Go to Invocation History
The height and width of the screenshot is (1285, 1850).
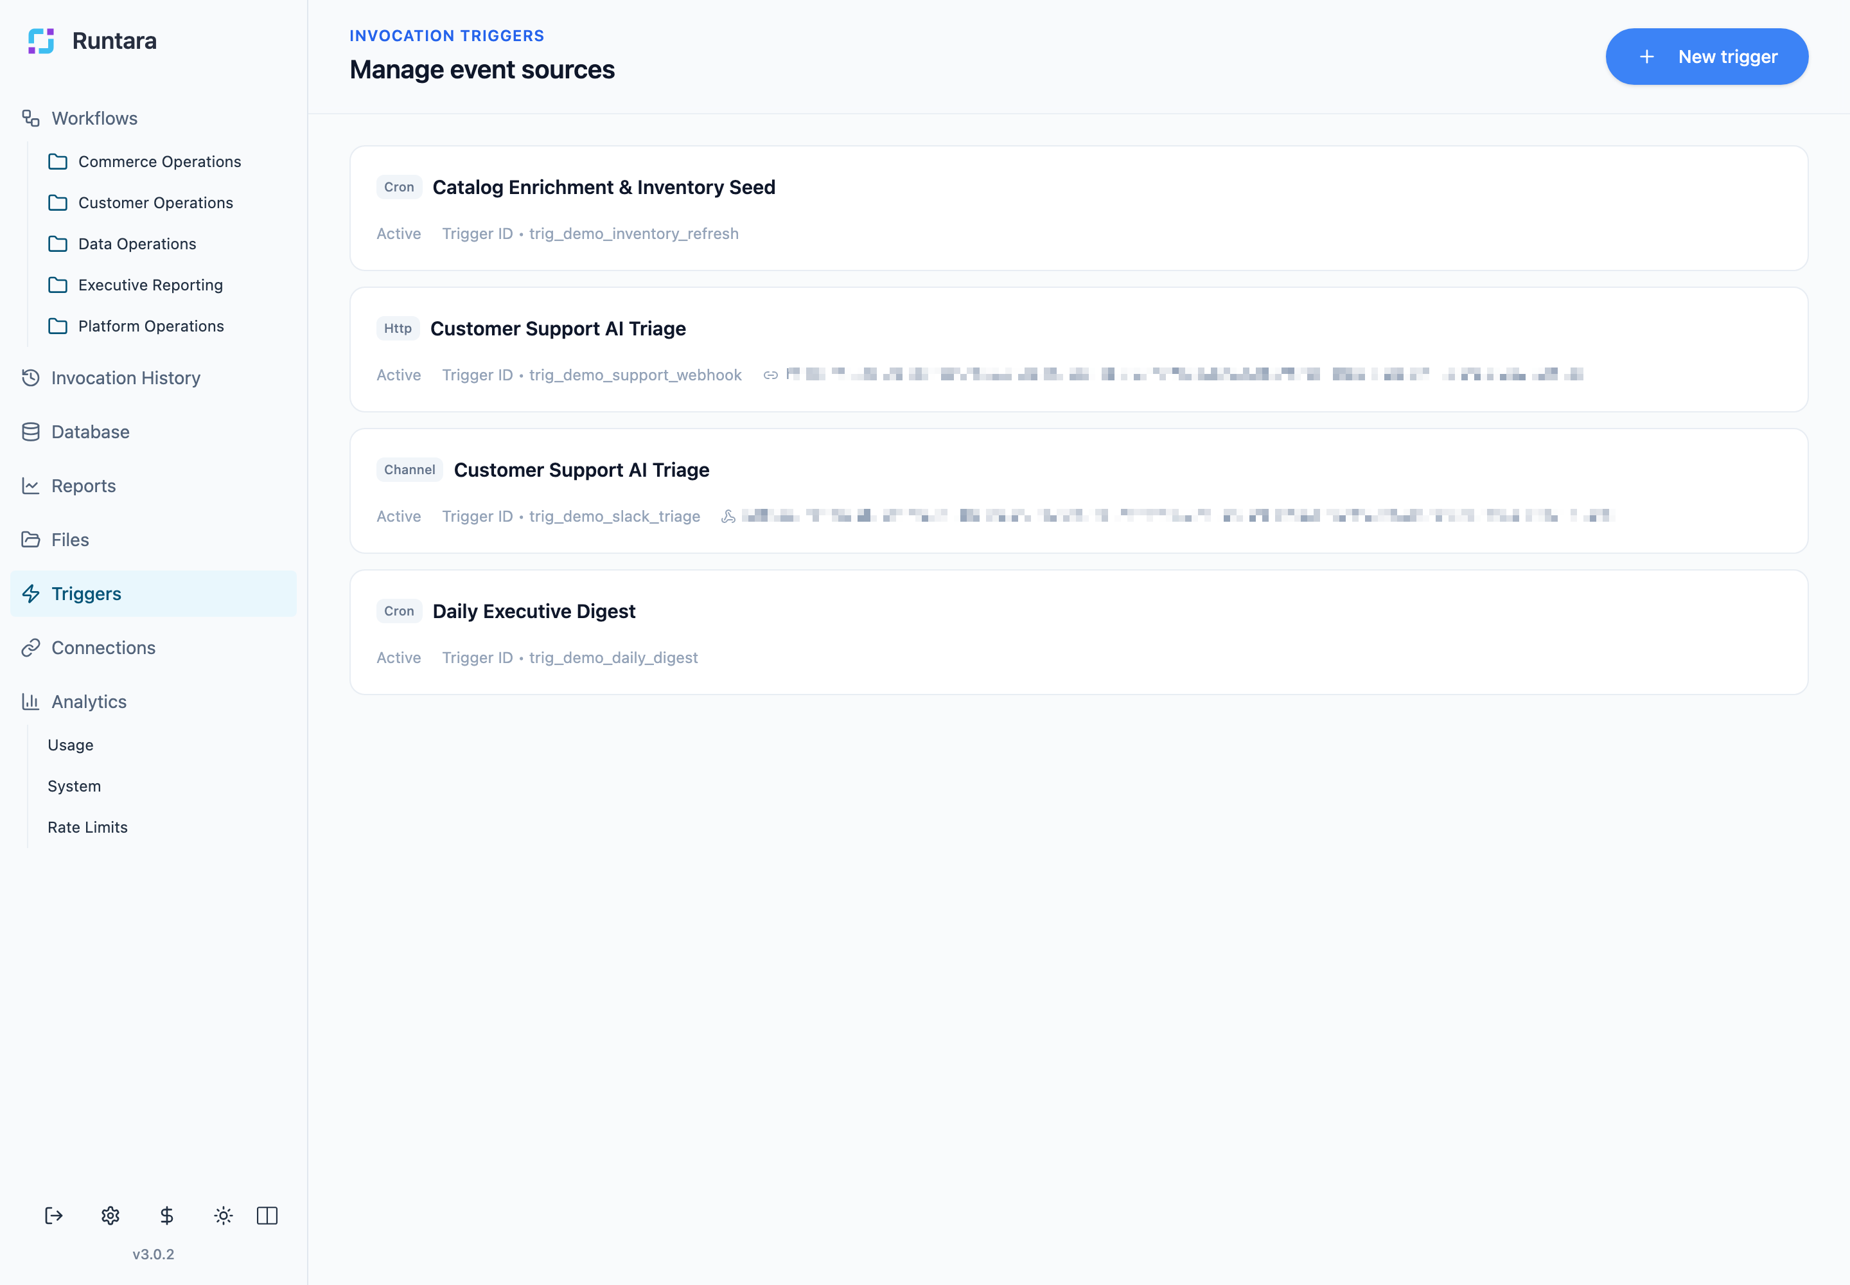click(153, 378)
